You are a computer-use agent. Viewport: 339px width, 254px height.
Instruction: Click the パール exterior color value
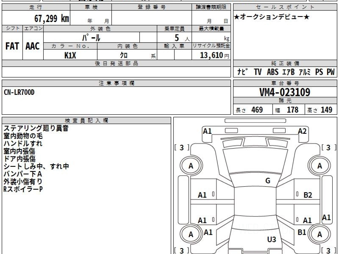(91, 38)
